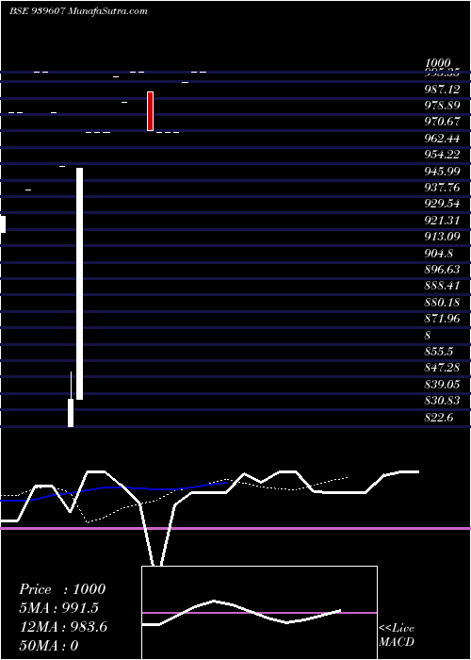Select the 839.05 price label

[x=442, y=385]
